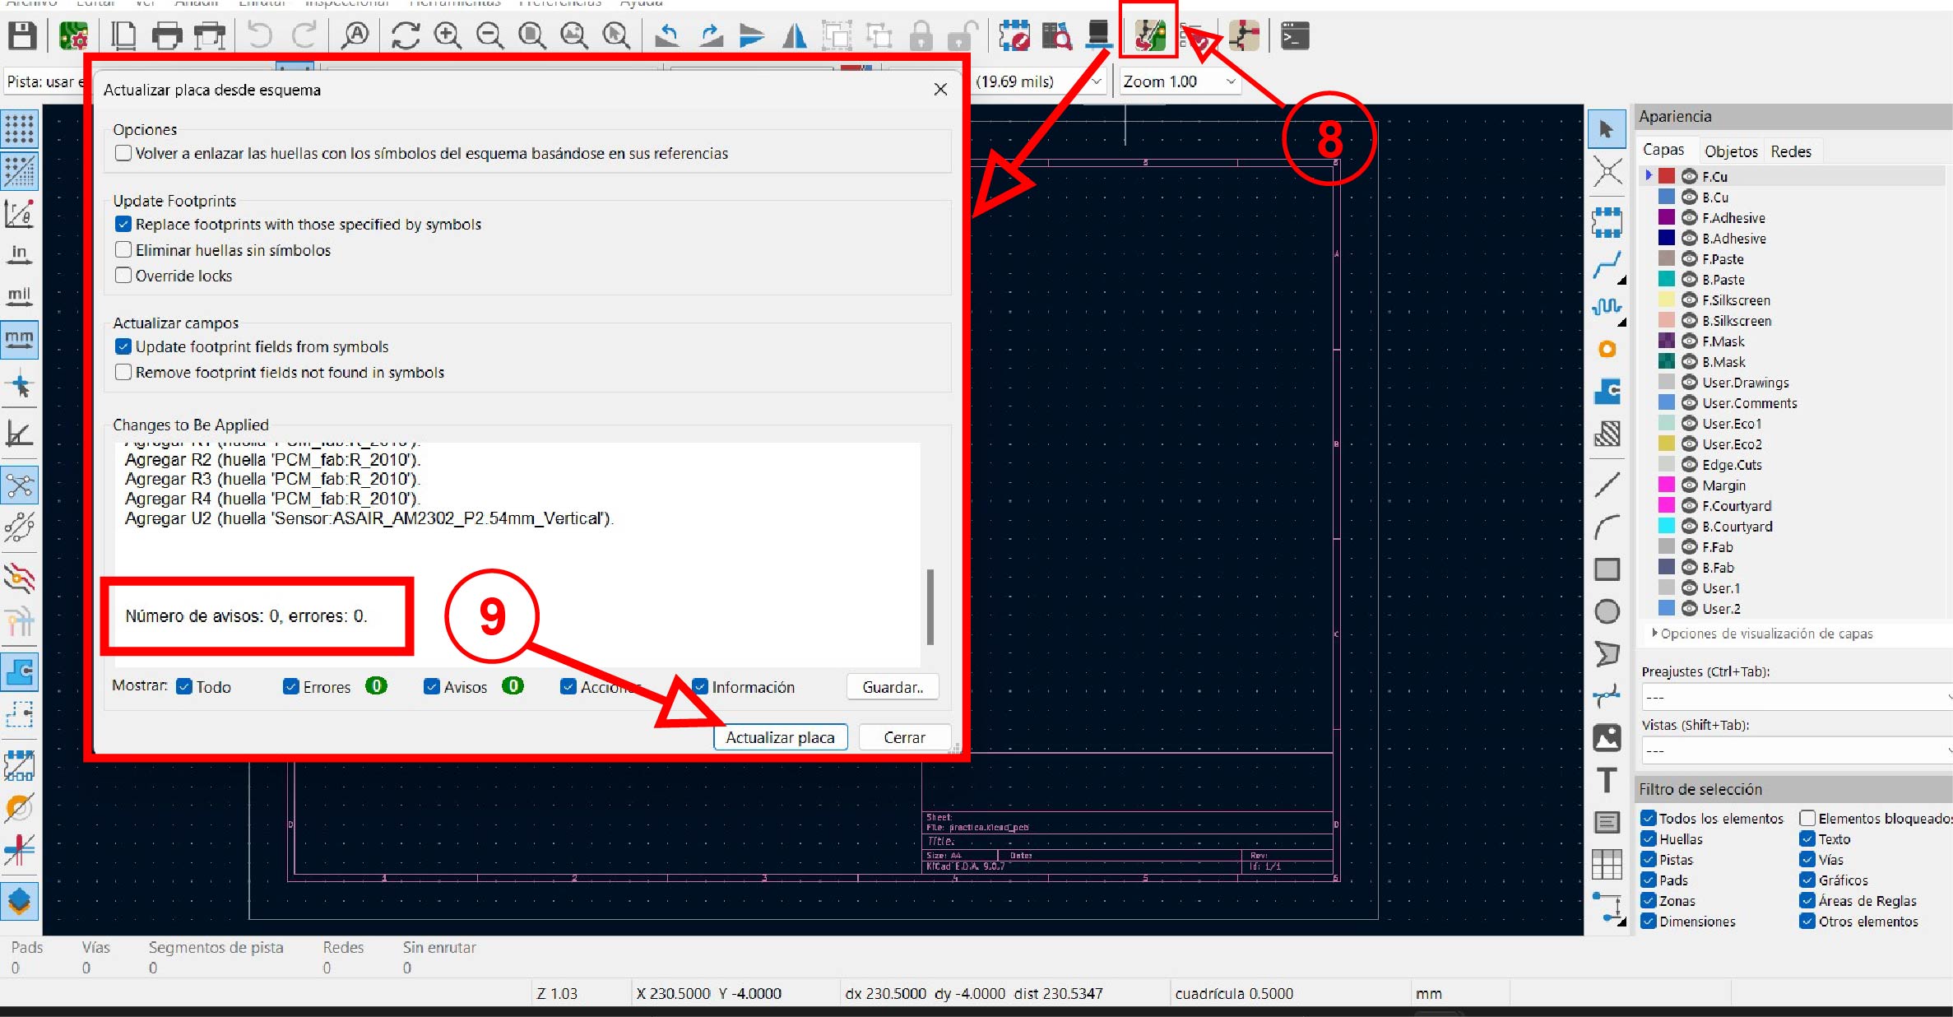Click the Print icon in toolbar
Screen dimensions: 1953x1017
coord(167,35)
